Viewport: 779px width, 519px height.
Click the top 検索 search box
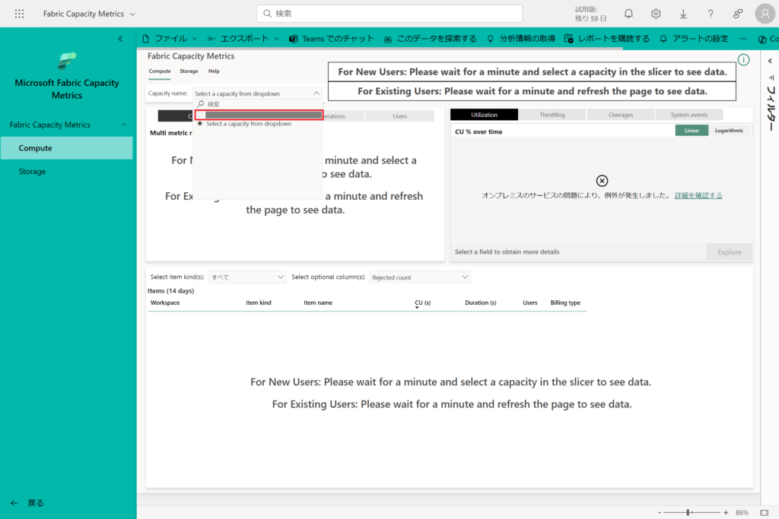point(389,14)
